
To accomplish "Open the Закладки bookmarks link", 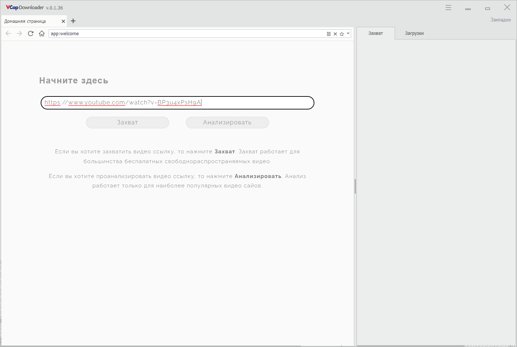I will point(500,20).
